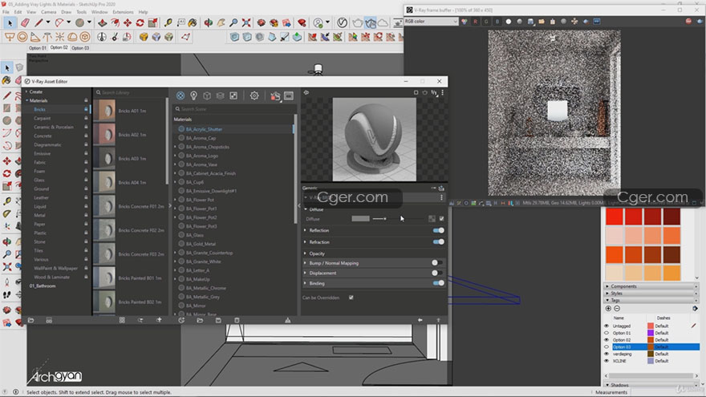Open V-Ray Settings gear icon
Screen dimensions: 706x397
(254, 95)
